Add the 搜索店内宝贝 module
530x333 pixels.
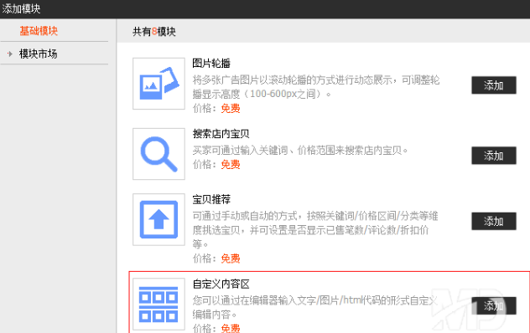[494, 156]
